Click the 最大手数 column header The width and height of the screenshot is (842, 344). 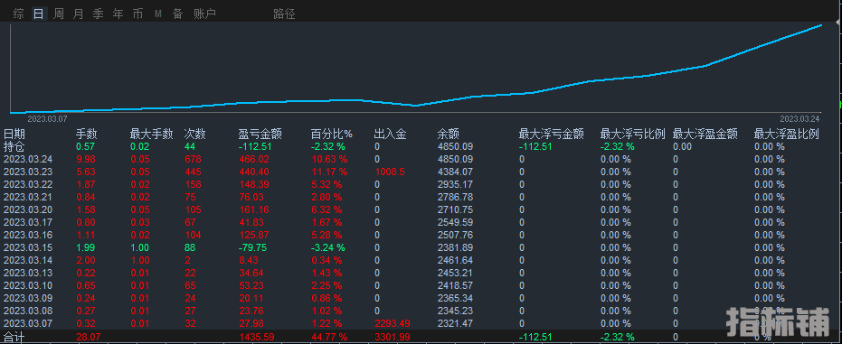[x=151, y=134]
